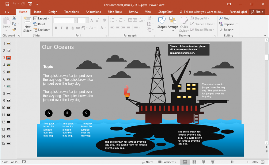Toggle underline formatting

tap(66, 28)
